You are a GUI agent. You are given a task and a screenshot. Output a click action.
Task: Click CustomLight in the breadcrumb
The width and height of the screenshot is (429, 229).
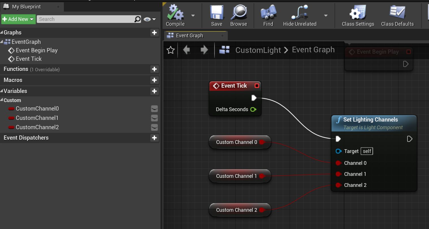(x=258, y=50)
